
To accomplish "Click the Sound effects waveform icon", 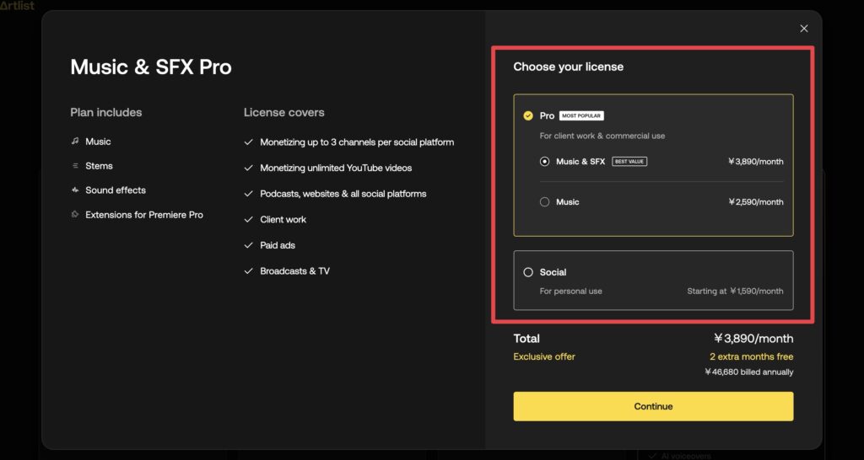I will [75, 190].
